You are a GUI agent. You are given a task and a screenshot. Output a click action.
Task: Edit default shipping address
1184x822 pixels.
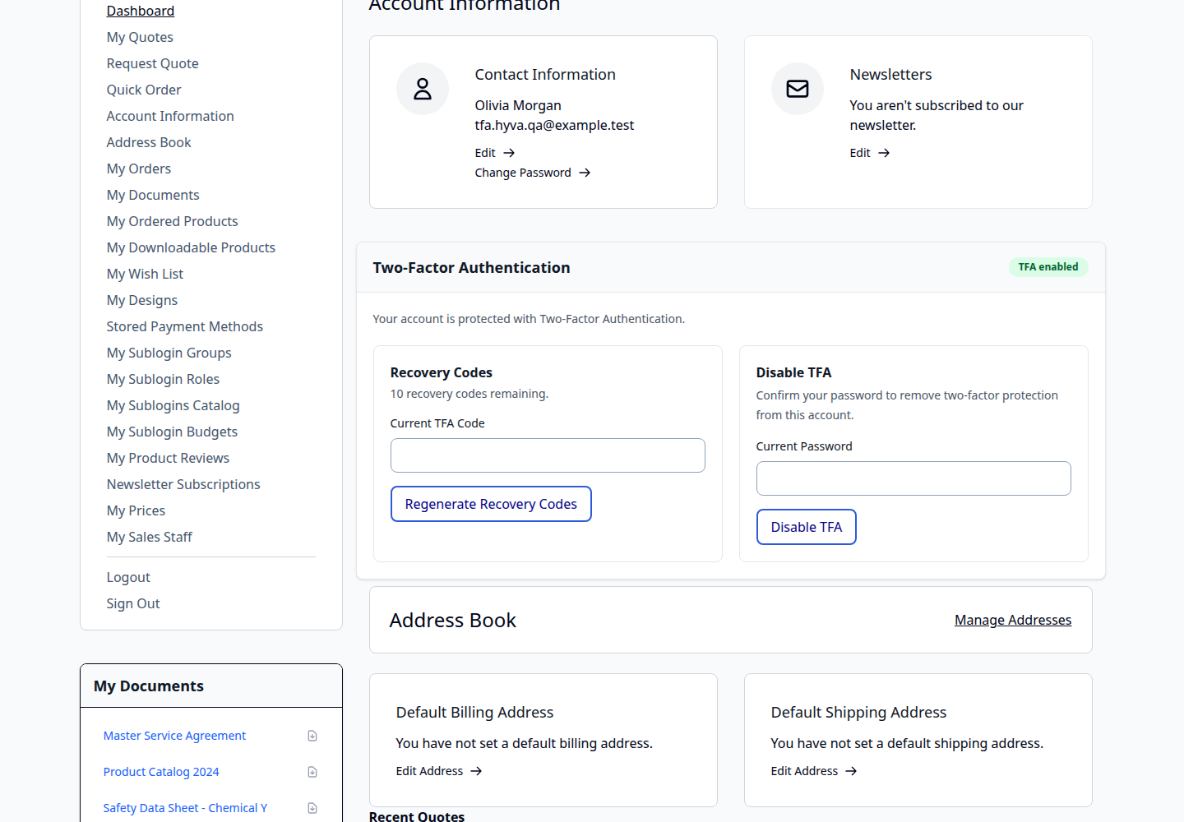(x=814, y=771)
